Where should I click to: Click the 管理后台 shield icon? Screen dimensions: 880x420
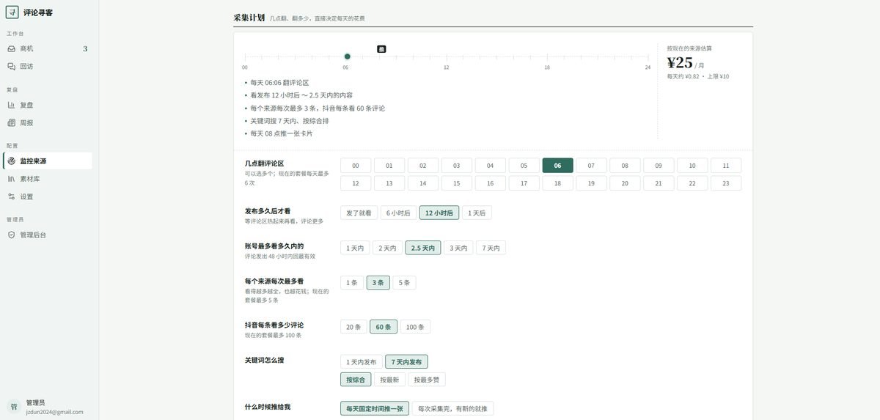(11, 235)
